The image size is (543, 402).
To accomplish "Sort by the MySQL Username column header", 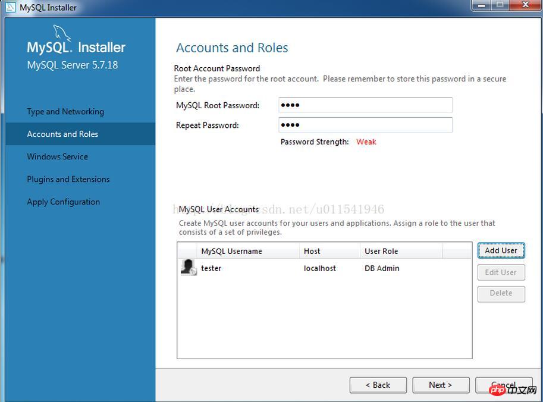I will pos(248,251).
